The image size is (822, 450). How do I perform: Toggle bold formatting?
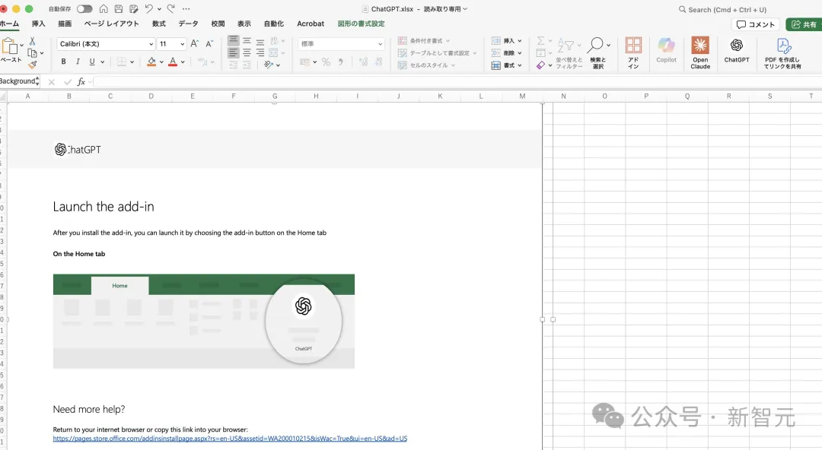64,62
